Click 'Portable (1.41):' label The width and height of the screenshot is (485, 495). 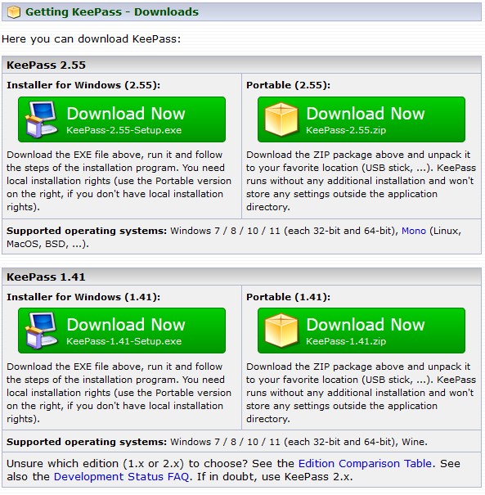click(288, 297)
